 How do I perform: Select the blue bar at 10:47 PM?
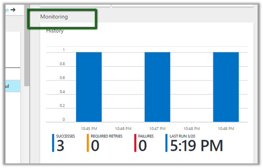(157, 87)
